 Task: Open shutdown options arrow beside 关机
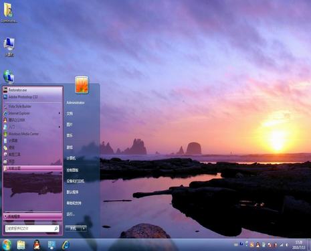coord(84,228)
